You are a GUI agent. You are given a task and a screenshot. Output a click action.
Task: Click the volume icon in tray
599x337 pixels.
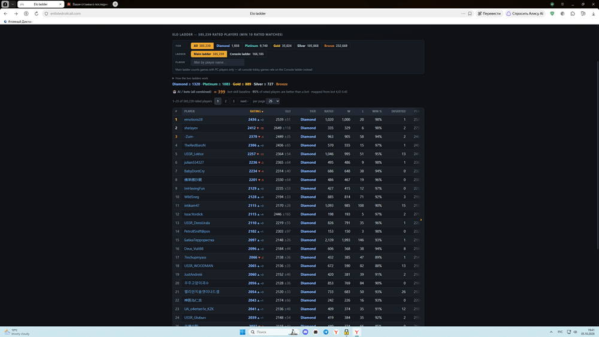pos(575,332)
